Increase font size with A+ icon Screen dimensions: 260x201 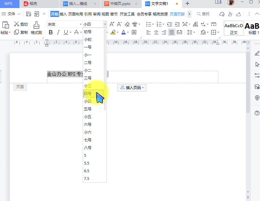pos(112,24)
